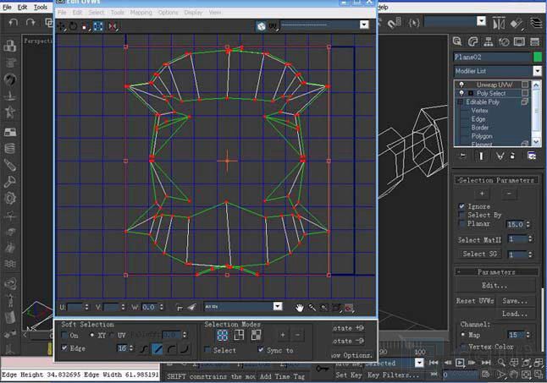Image resolution: width=547 pixels, height=383 pixels.
Task: Select Polygon sub-object in modifier stack
Action: point(482,136)
